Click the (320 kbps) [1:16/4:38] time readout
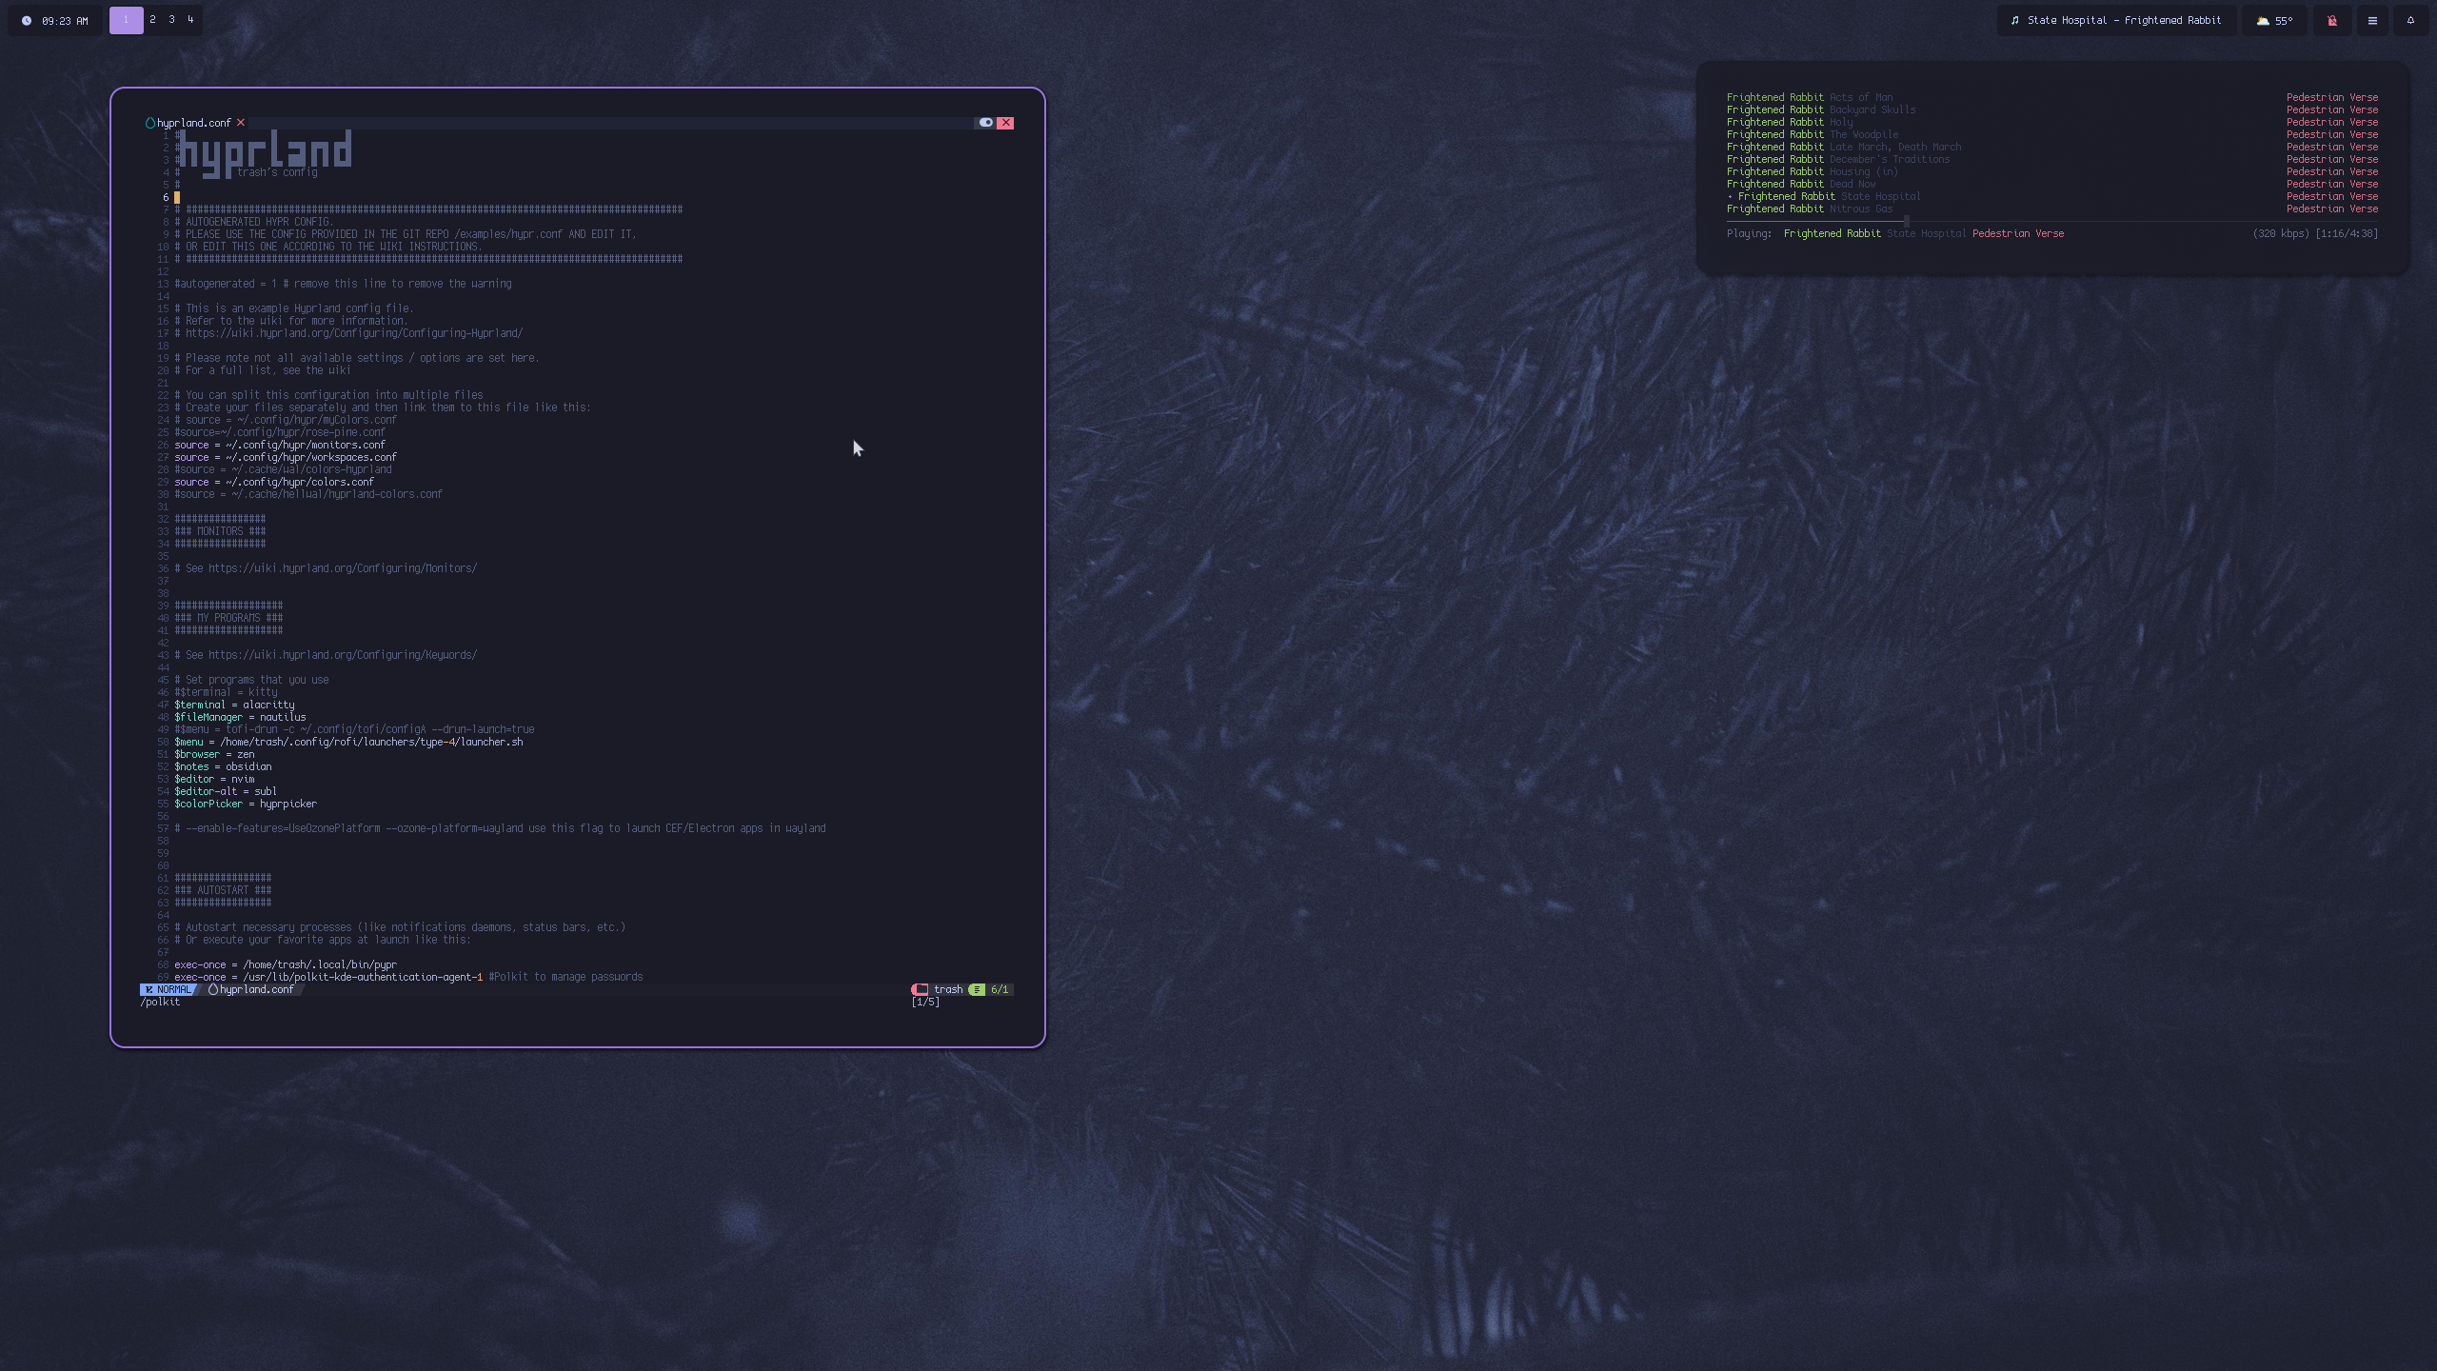Viewport: 2437px width, 1371px height. pyautogui.click(x=2315, y=233)
